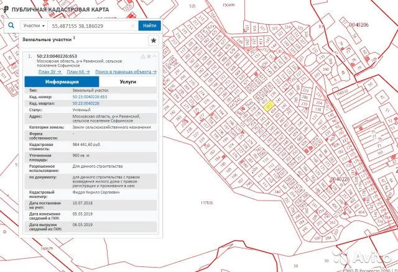The width and height of the screenshot is (398, 272).
Task: Add parcel 653 to favorites star
Action: [149, 57]
